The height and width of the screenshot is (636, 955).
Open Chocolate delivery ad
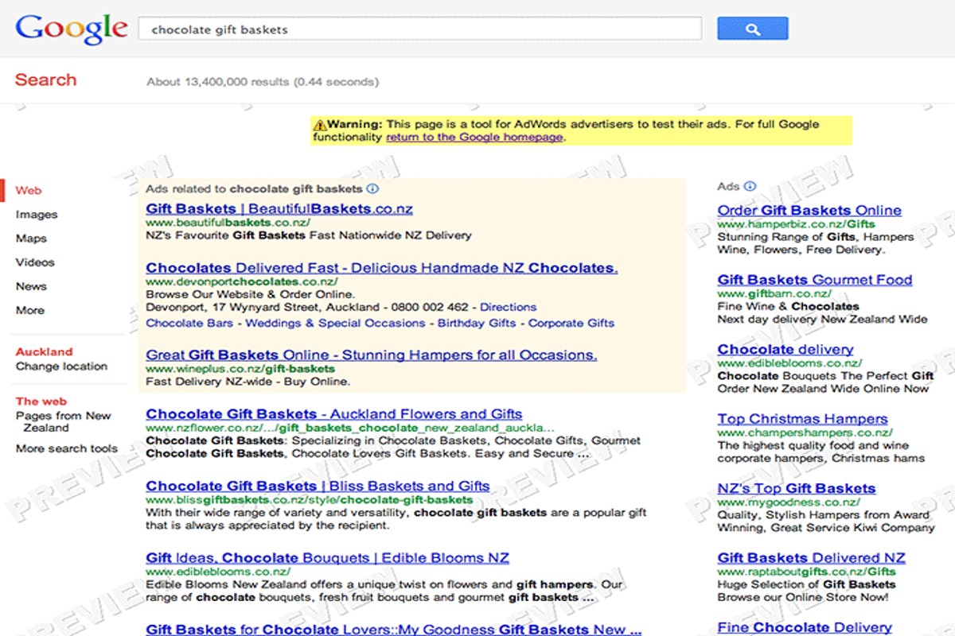pyautogui.click(x=785, y=349)
